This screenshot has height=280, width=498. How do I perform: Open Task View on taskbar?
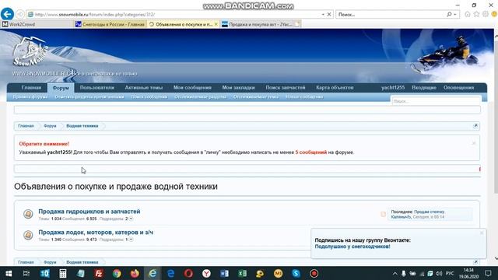point(26,273)
